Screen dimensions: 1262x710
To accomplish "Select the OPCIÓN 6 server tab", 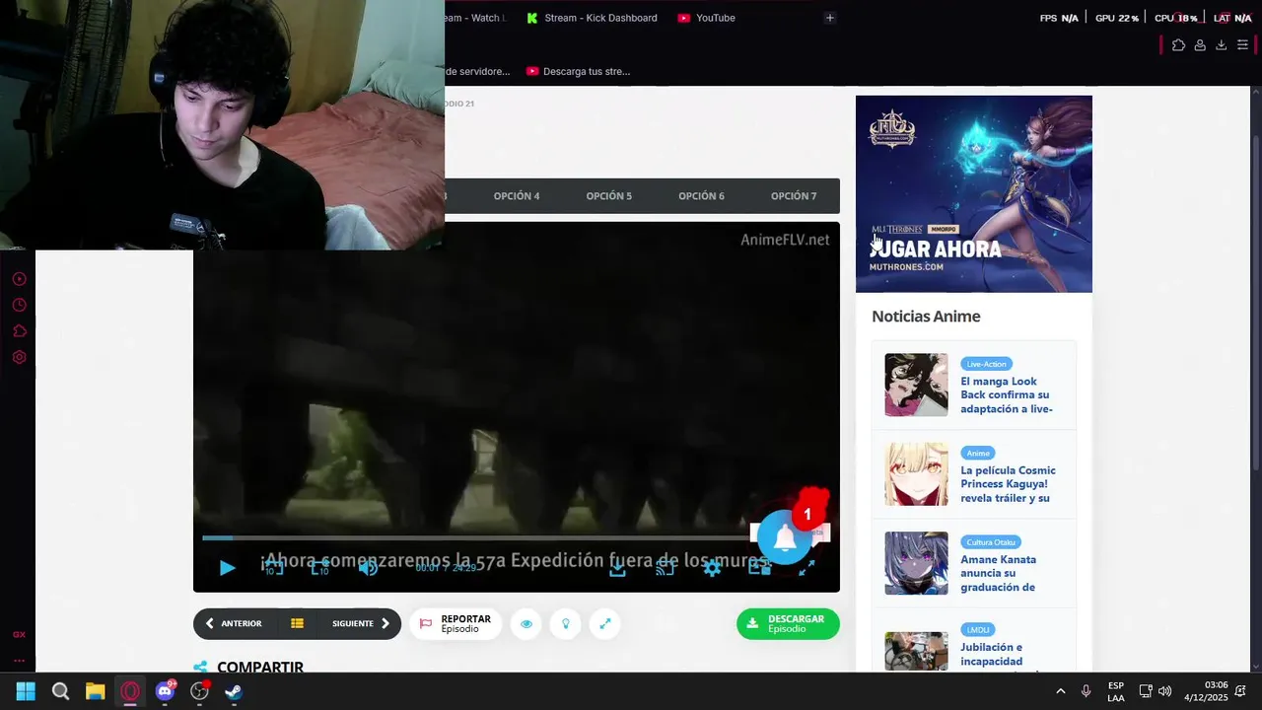I will [701, 196].
